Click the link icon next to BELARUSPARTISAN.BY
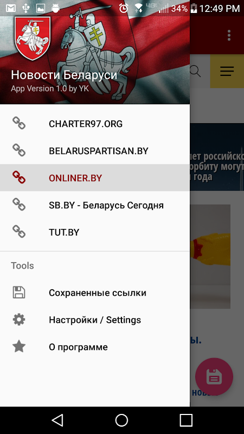 coord(19,151)
